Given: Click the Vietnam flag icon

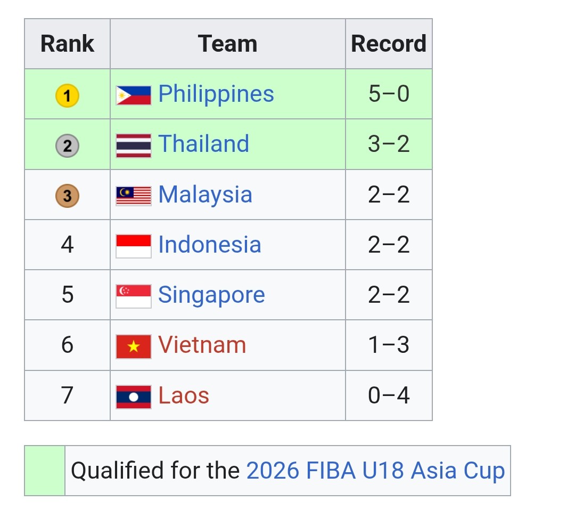Looking at the screenshot, I should coord(134,347).
